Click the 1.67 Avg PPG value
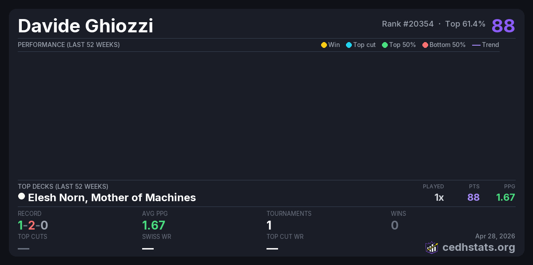The image size is (533, 265). click(154, 225)
